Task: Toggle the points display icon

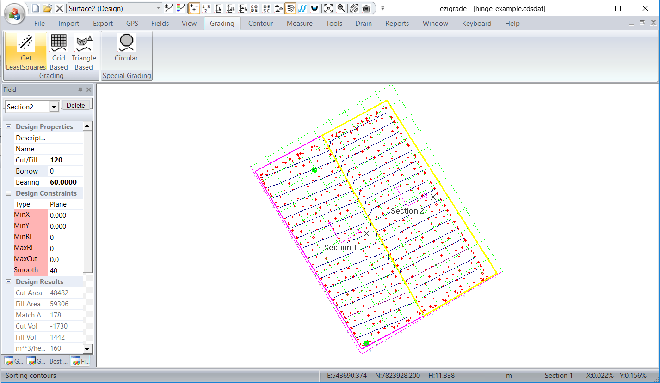Action: pyautogui.click(x=194, y=8)
